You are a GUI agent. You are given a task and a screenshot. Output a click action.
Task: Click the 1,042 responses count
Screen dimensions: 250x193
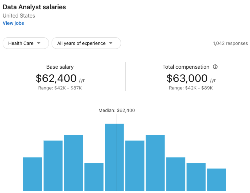click(230, 43)
